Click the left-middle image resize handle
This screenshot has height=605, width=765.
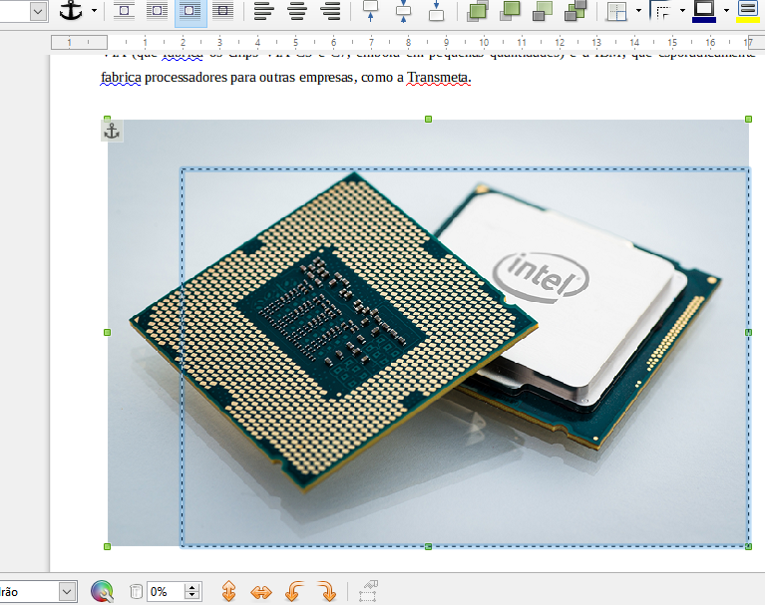(x=108, y=333)
